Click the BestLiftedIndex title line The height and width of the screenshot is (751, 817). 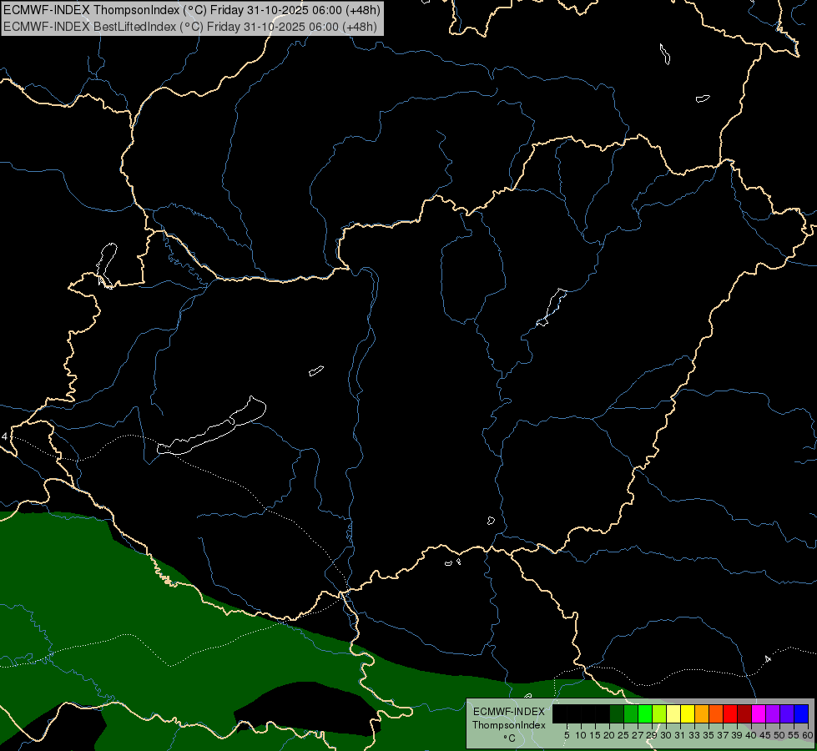(x=190, y=27)
